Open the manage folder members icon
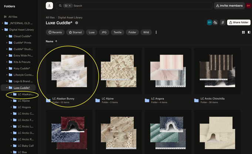The height and width of the screenshot is (154, 252). coord(215,22)
